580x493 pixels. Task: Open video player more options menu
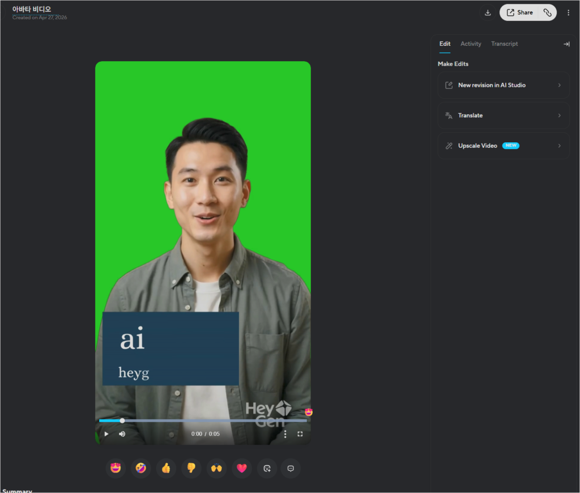coord(285,434)
